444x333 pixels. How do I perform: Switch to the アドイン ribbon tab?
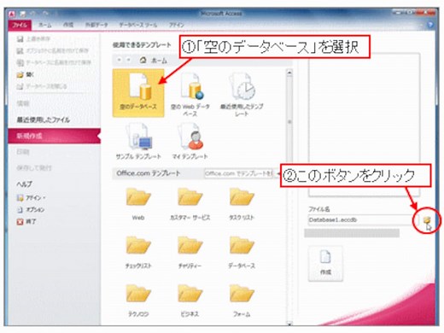pyautogui.click(x=177, y=25)
